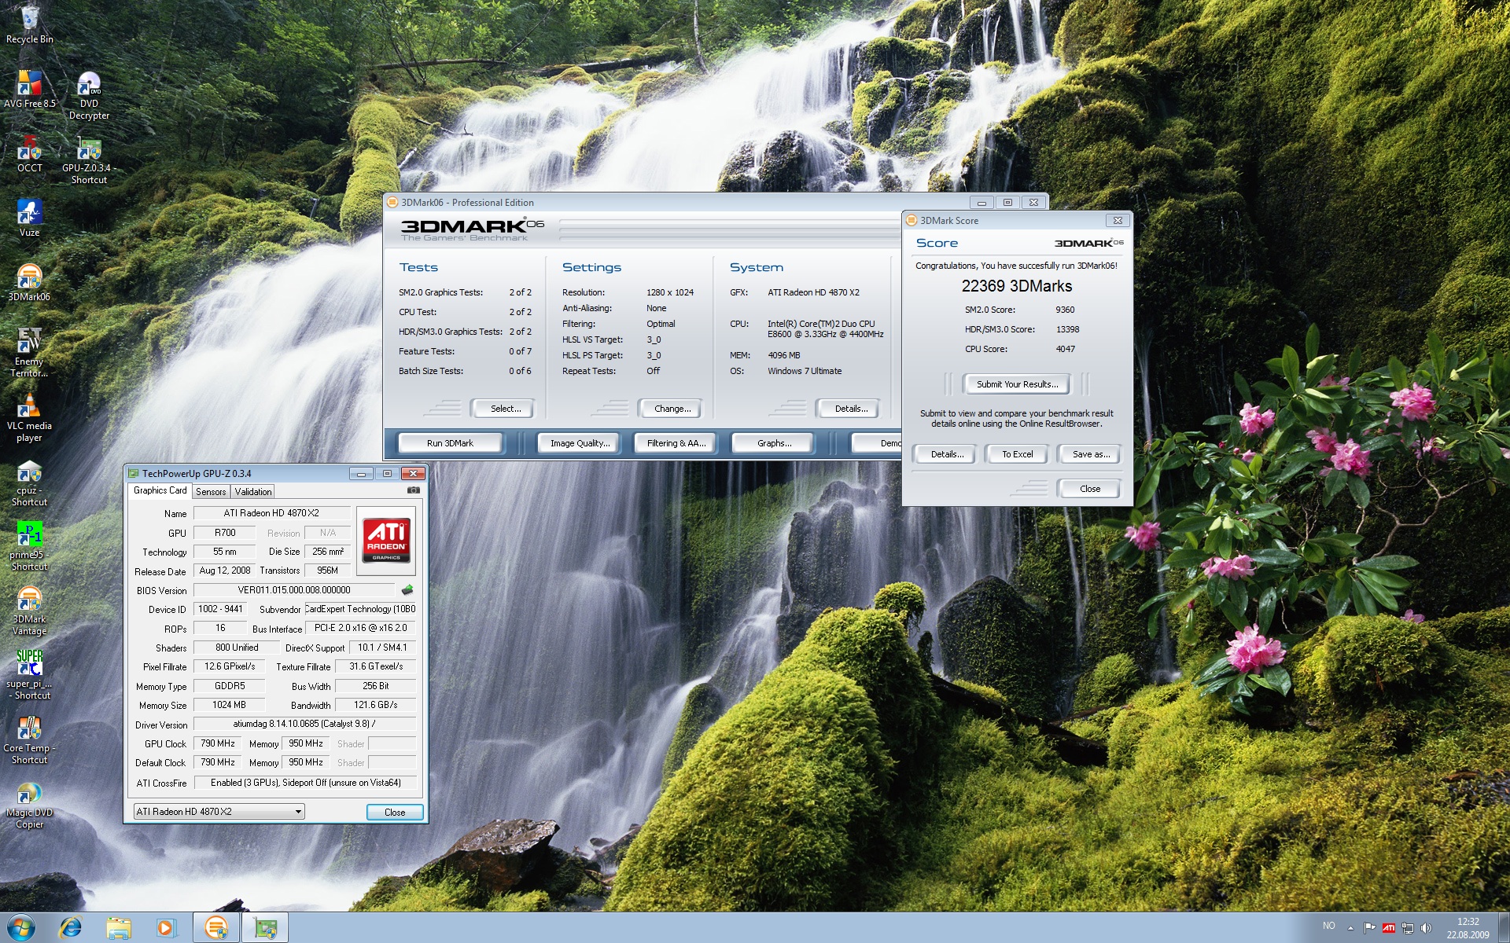The width and height of the screenshot is (1510, 943).
Task: Open the Recycle Bin desktop icon
Action: [30, 25]
